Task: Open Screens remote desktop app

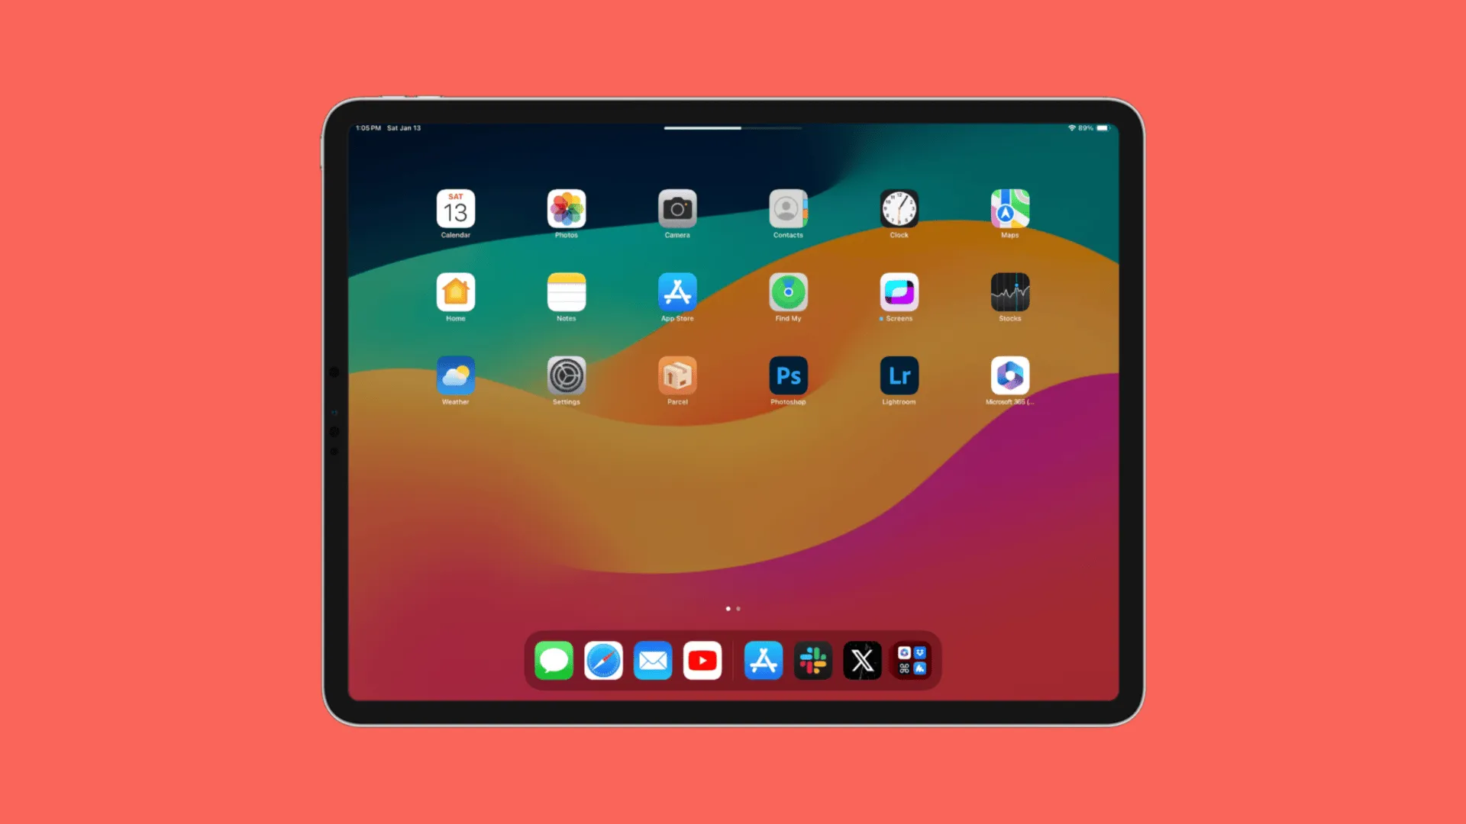Action: pos(898,291)
